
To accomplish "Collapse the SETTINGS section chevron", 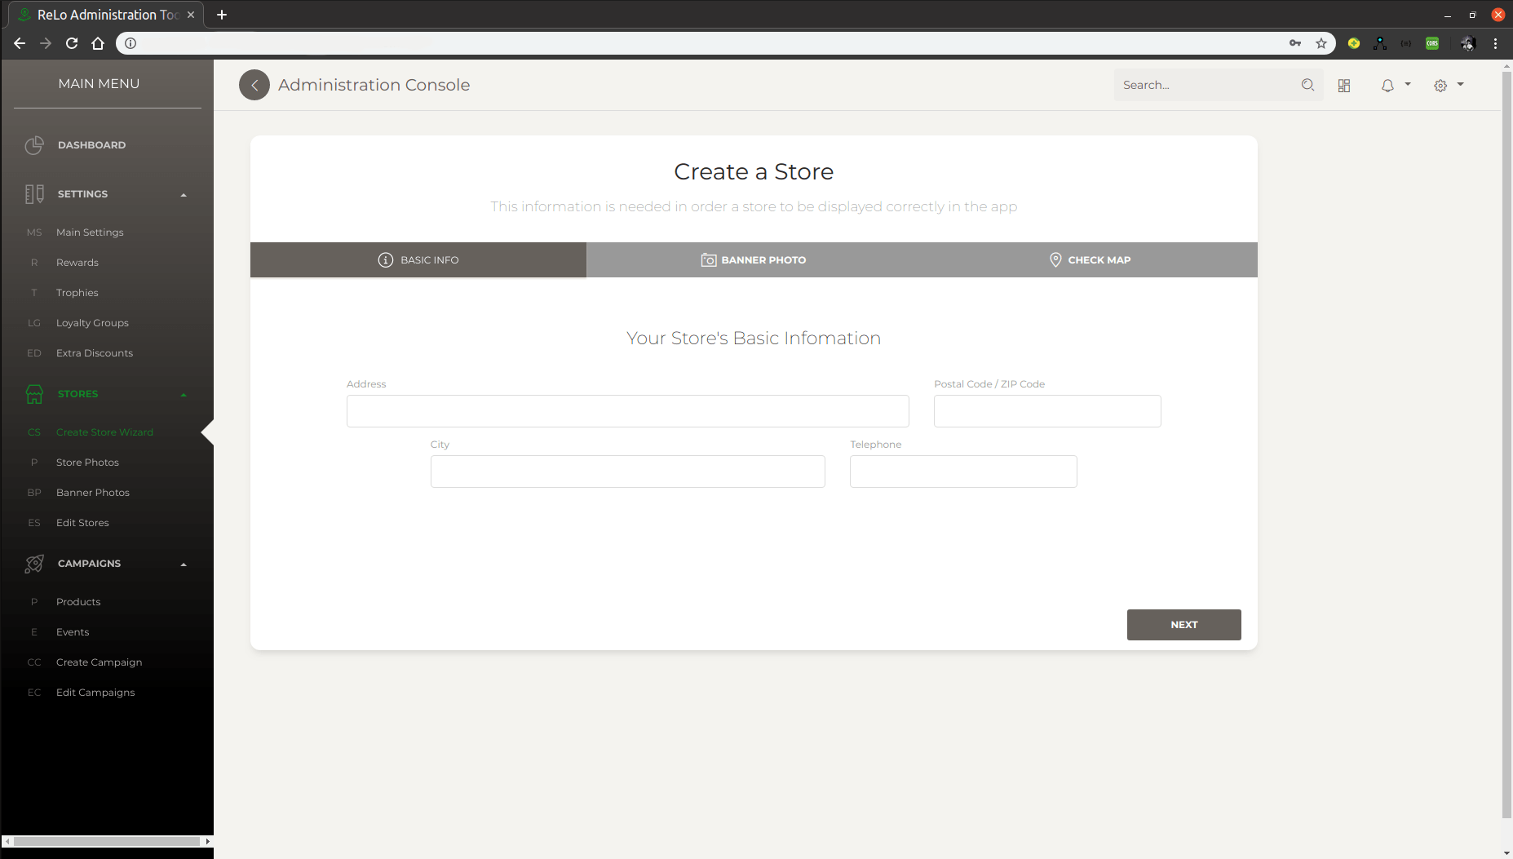I will pos(183,194).
